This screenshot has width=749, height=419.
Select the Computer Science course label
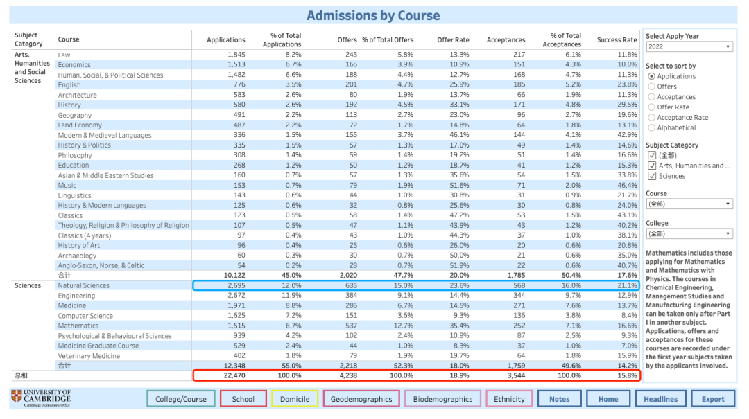[x=85, y=315]
